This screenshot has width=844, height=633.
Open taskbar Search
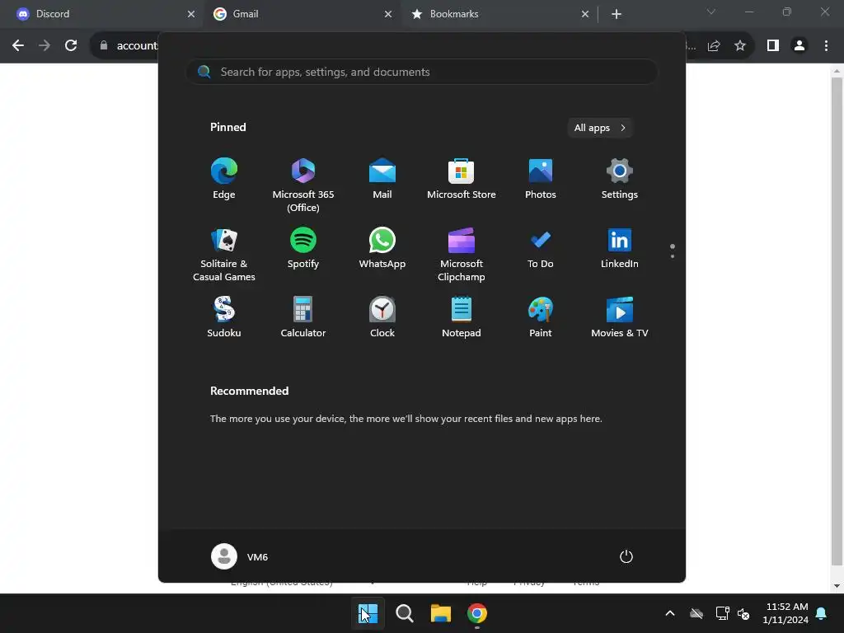click(404, 613)
